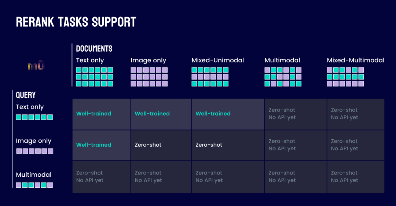The width and height of the screenshot is (396, 206).
Task: Select Well-trained cell under Image only documents
Action: coord(161,114)
